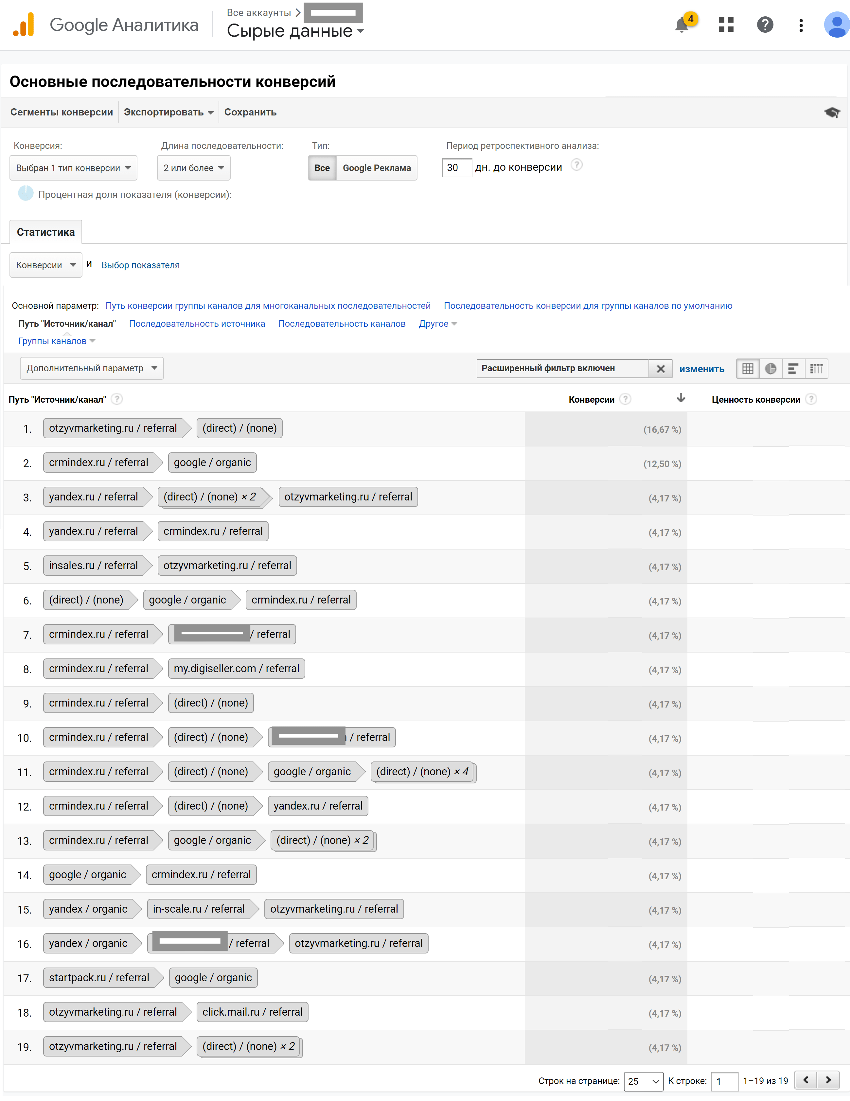Click the 16,67 % conversions value

pyautogui.click(x=662, y=429)
